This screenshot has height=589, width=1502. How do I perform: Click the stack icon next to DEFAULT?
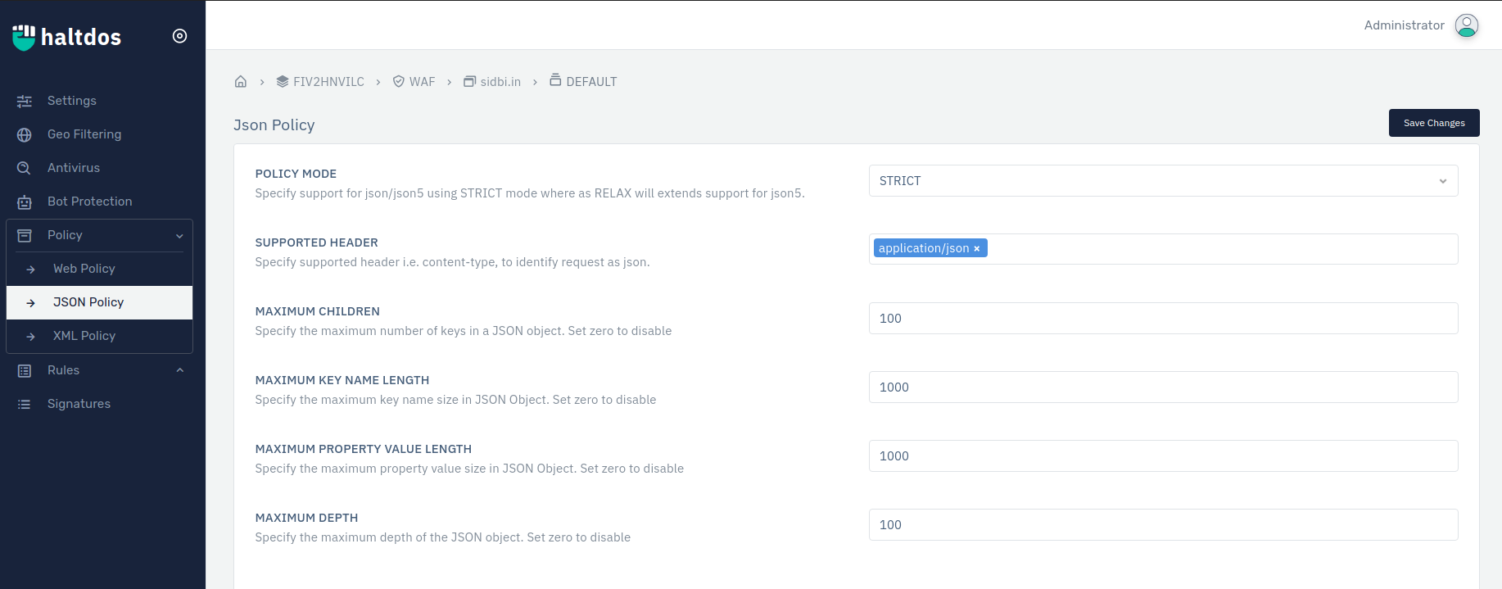click(555, 79)
